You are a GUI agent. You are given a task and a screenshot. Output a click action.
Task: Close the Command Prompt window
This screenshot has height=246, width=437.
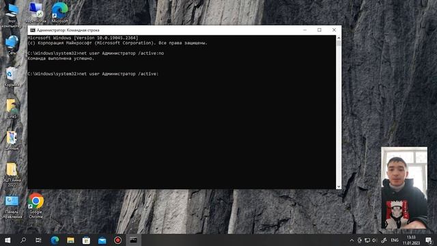[x=334, y=30]
